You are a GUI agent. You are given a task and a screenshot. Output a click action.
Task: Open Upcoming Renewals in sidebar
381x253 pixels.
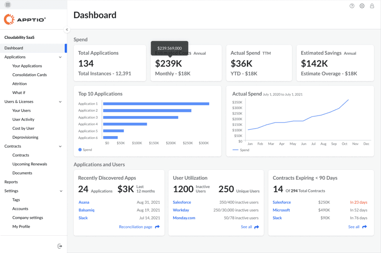pos(30,164)
